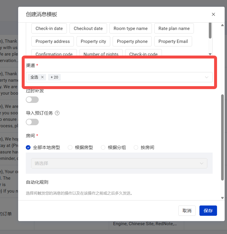Click the 取消 button

(187, 210)
